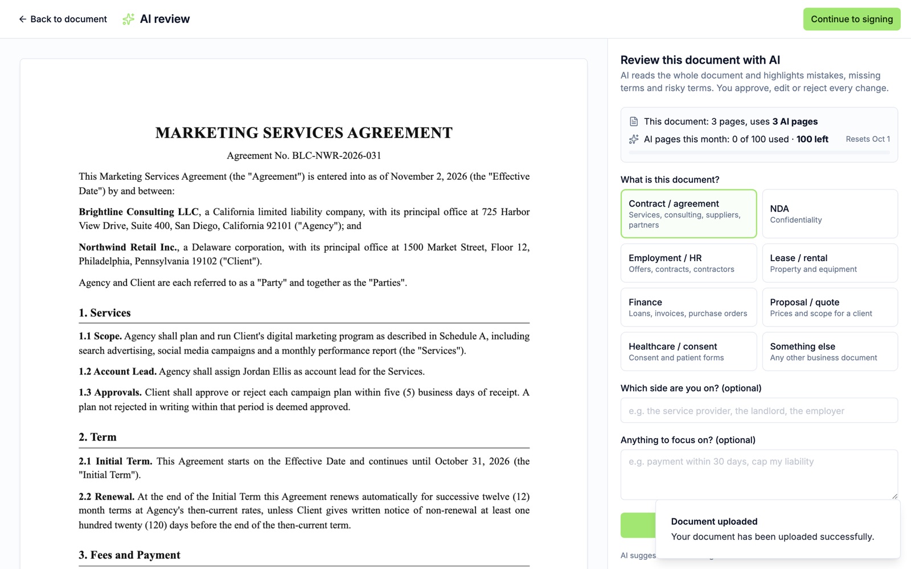Go back via Back to document link
Screen dimensions: 911x569
coord(63,19)
